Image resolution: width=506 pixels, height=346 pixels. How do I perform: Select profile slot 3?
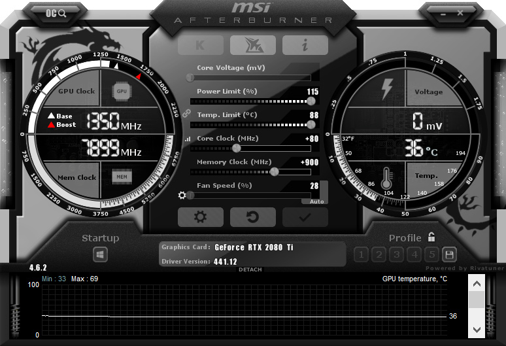(397, 254)
